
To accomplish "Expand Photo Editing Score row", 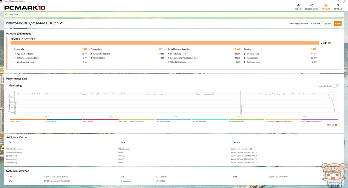I will [168, 54].
